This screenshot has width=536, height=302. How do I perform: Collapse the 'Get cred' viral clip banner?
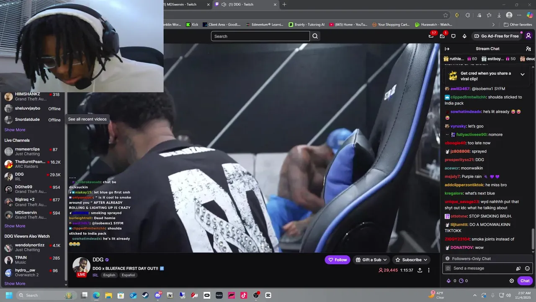[x=522, y=74]
